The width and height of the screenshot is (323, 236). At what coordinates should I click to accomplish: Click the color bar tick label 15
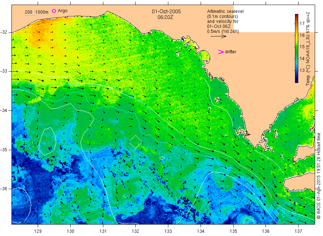[302, 47]
